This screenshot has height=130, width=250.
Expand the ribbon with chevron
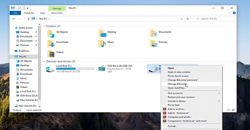click(x=230, y=13)
